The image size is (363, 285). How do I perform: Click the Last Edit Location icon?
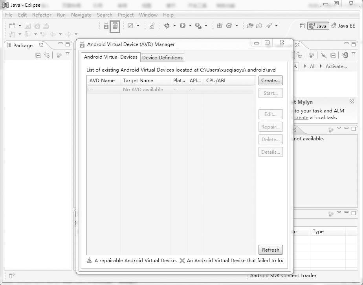click(x=43, y=34)
